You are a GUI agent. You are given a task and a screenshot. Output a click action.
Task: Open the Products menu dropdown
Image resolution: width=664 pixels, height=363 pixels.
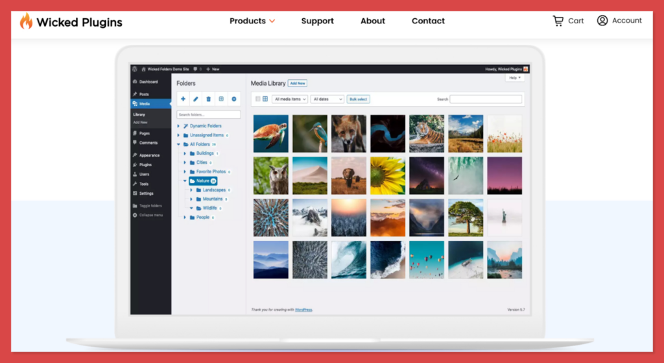coord(252,21)
